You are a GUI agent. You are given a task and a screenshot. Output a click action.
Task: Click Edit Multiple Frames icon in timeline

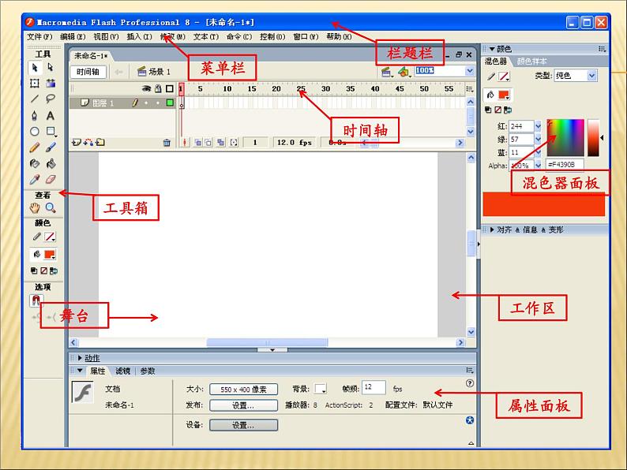click(x=221, y=142)
